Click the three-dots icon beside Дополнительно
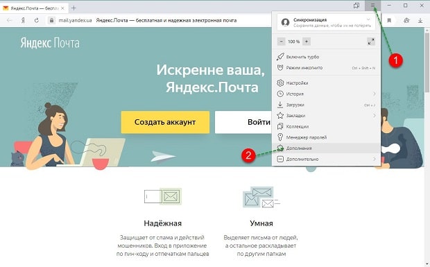 click(x=280, y=159)
